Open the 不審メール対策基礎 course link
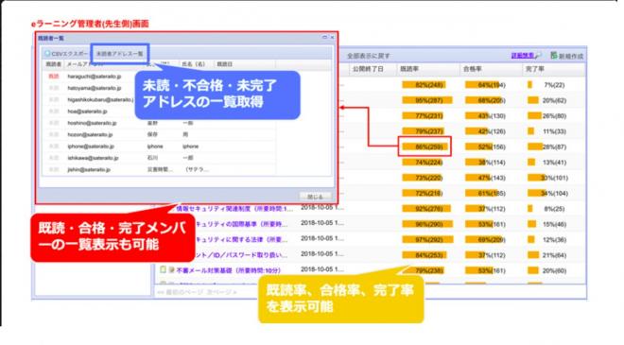This screenshot has width=624, height=345. click(x=228, y=270)
